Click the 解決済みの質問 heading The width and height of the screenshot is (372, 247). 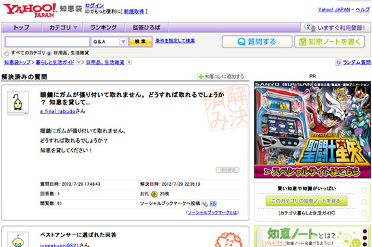tap(24, 77)
